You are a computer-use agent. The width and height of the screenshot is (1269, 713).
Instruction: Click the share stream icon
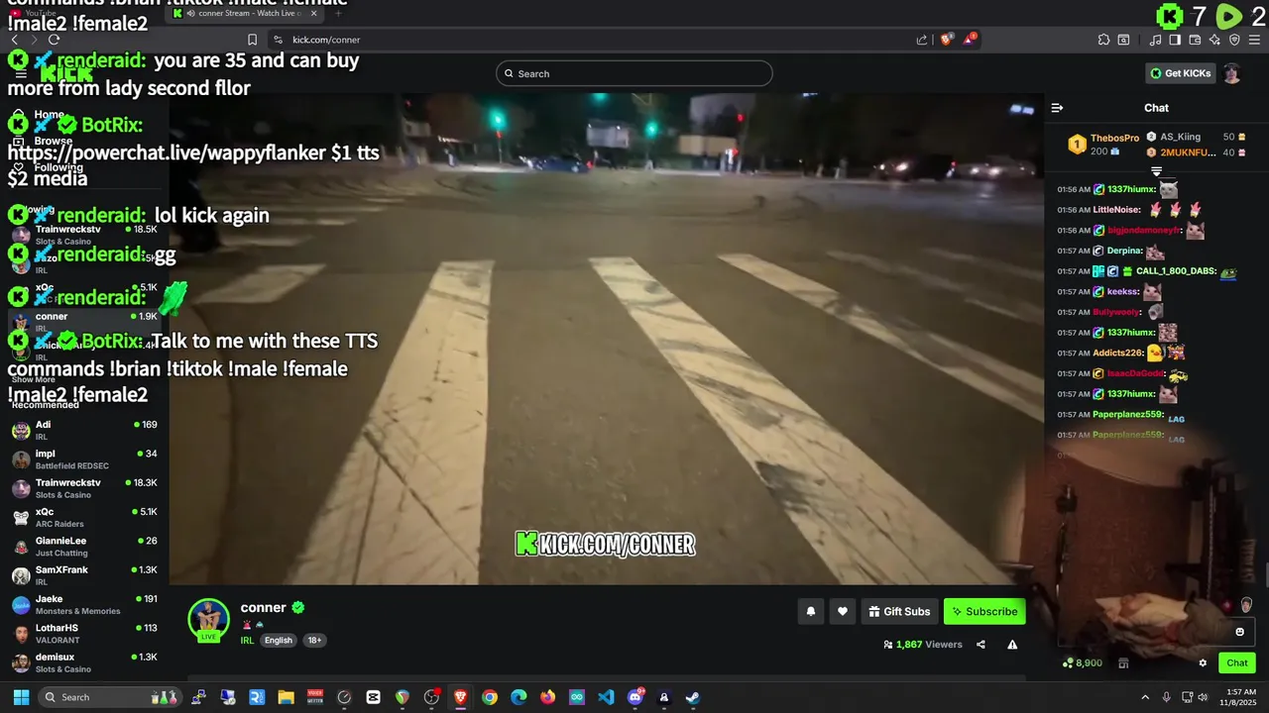click(x=981, y=645)
